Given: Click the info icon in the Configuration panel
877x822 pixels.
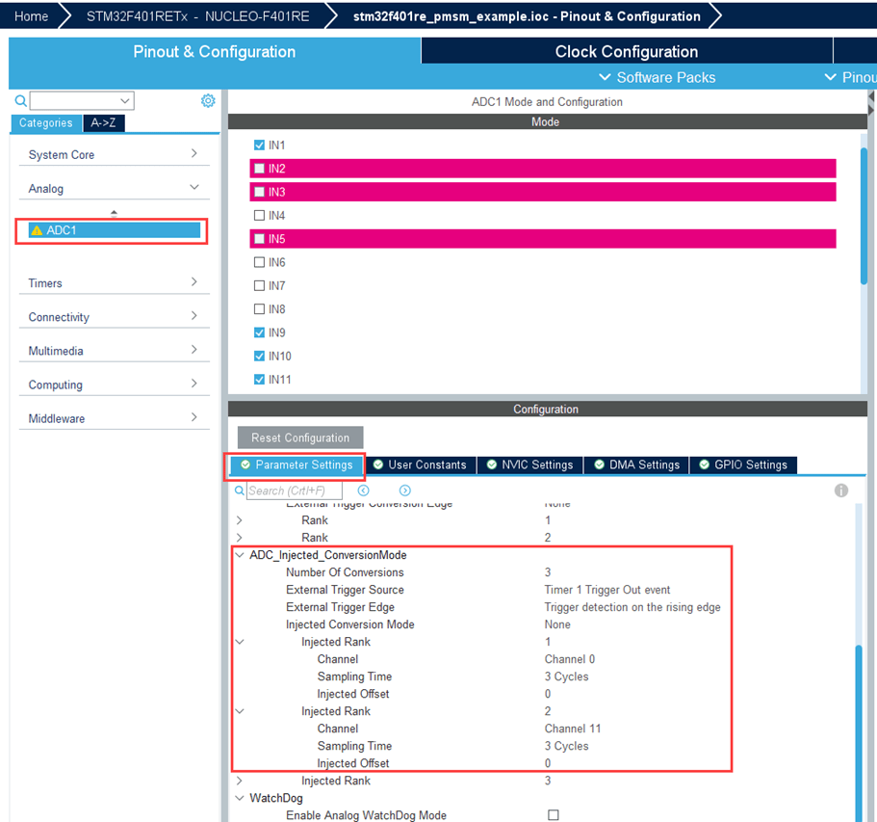Looking at the screenshot, I should tap(841, 491).
